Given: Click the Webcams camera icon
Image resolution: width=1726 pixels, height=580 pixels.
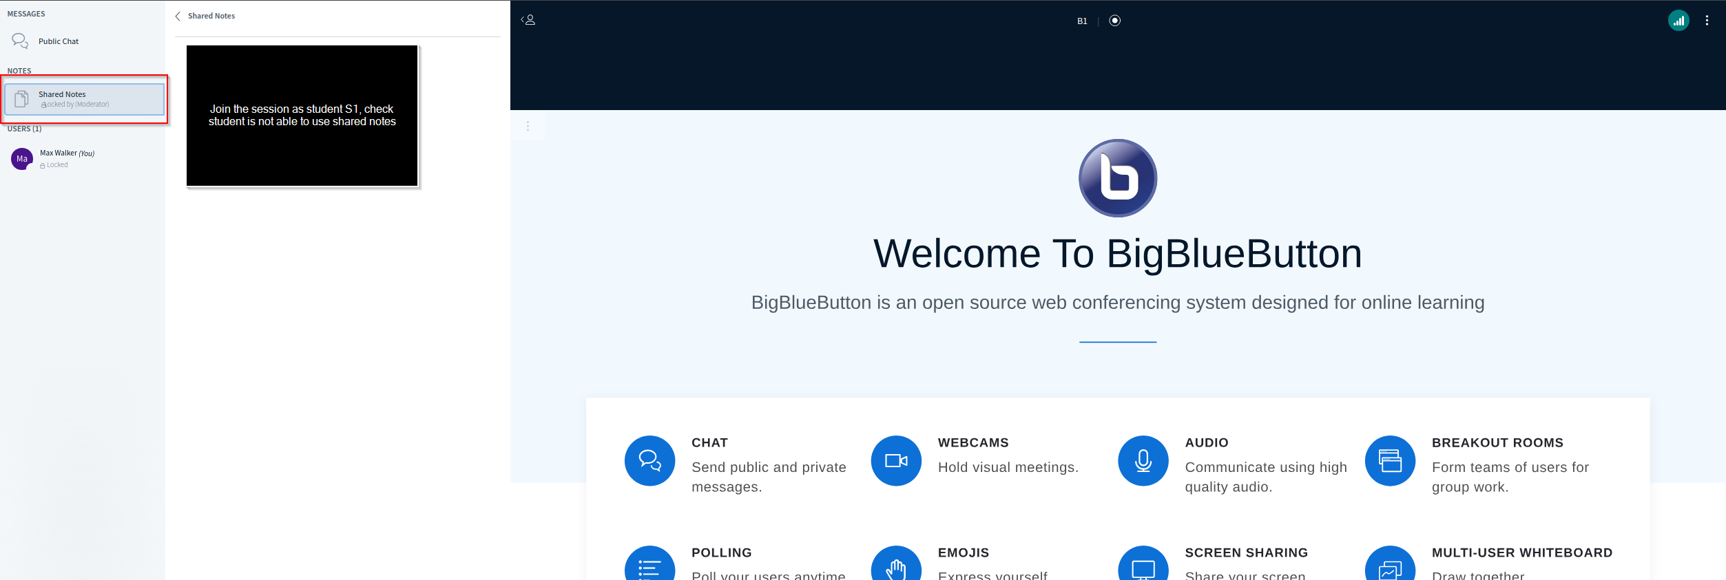Looking at the screenshot, I should (896, 461).
